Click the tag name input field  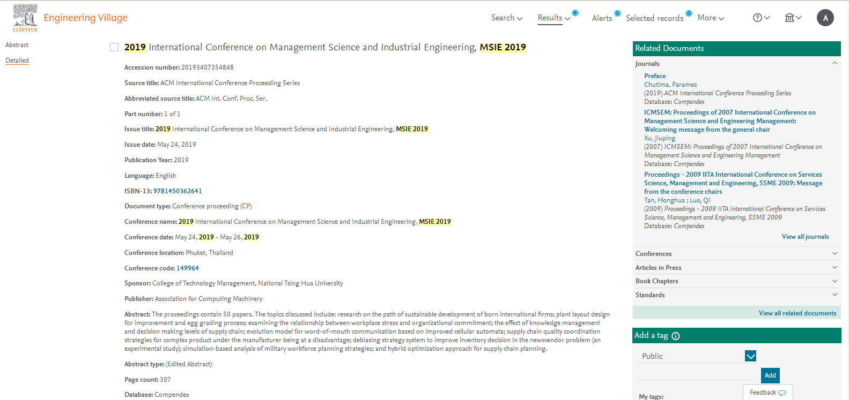tap(697, 374)
